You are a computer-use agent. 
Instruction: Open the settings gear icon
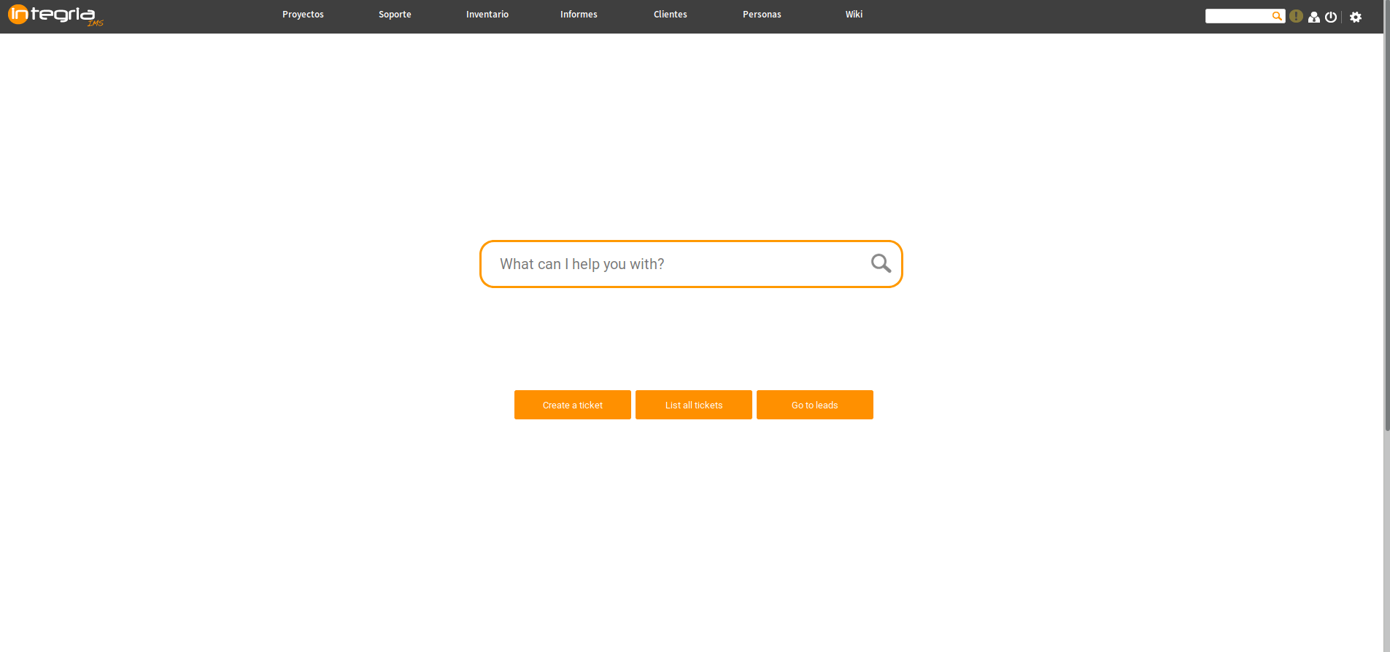pos(1356,17)
